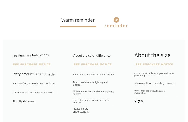
Task: Click the Every product is handmade line
Action: click(33, 74)
